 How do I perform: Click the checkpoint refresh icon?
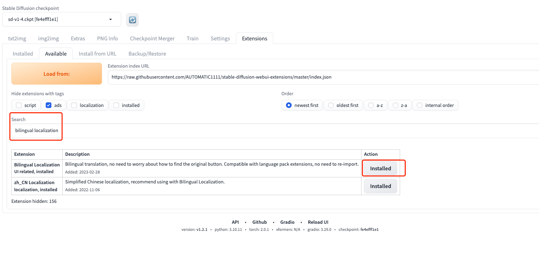[132, 19]
